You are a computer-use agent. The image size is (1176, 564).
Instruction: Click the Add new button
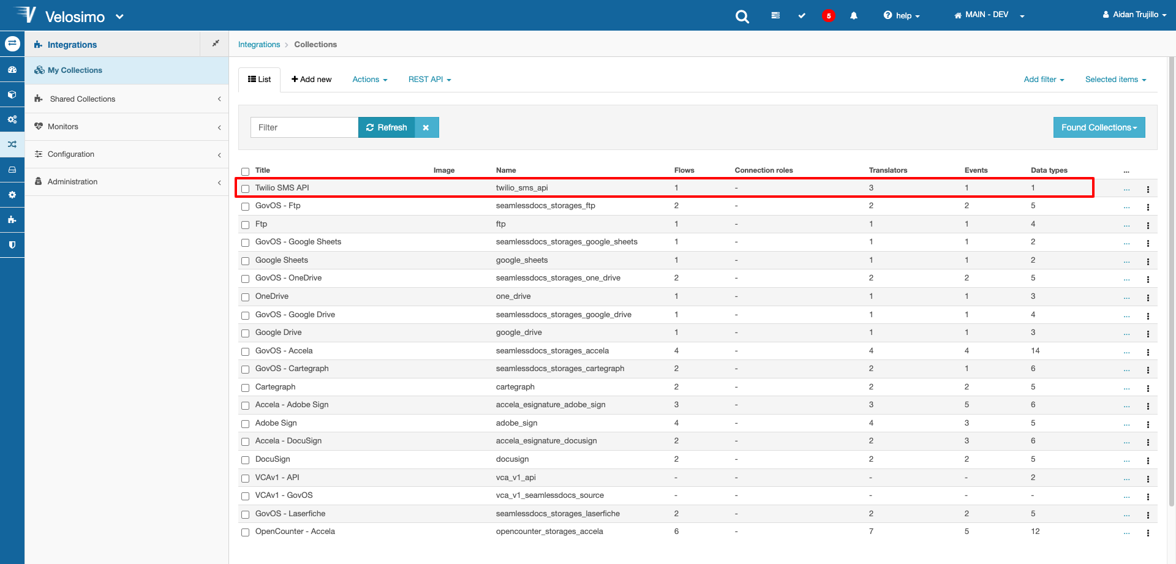(312, 80)
